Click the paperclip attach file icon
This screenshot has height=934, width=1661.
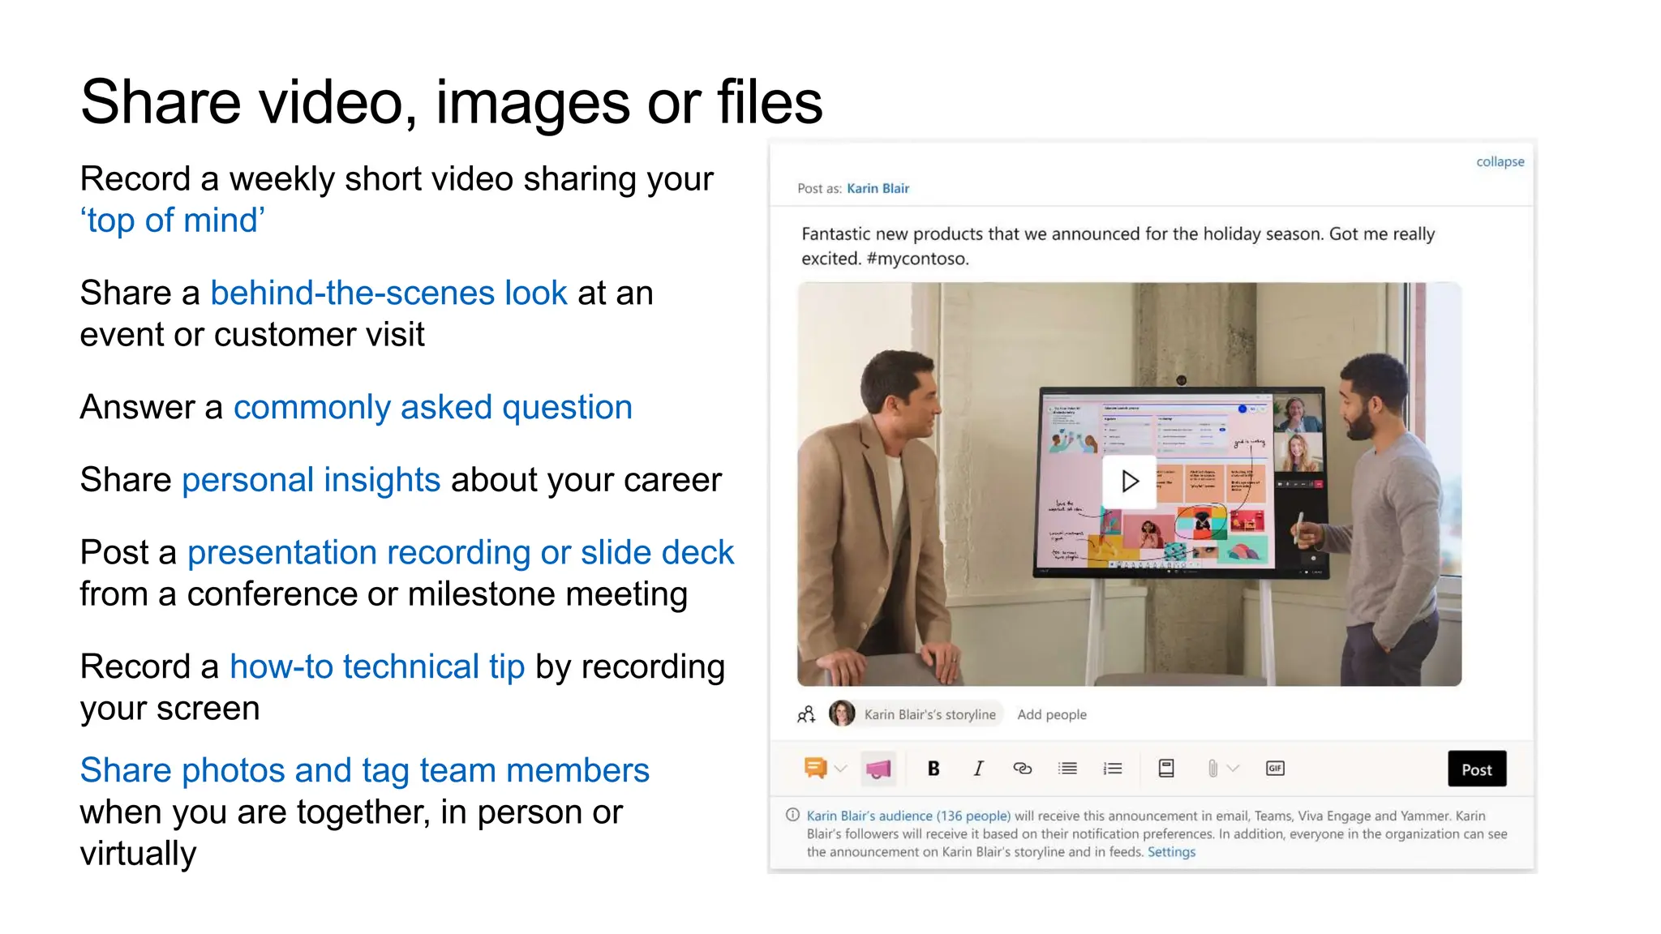coord(1212,769)
